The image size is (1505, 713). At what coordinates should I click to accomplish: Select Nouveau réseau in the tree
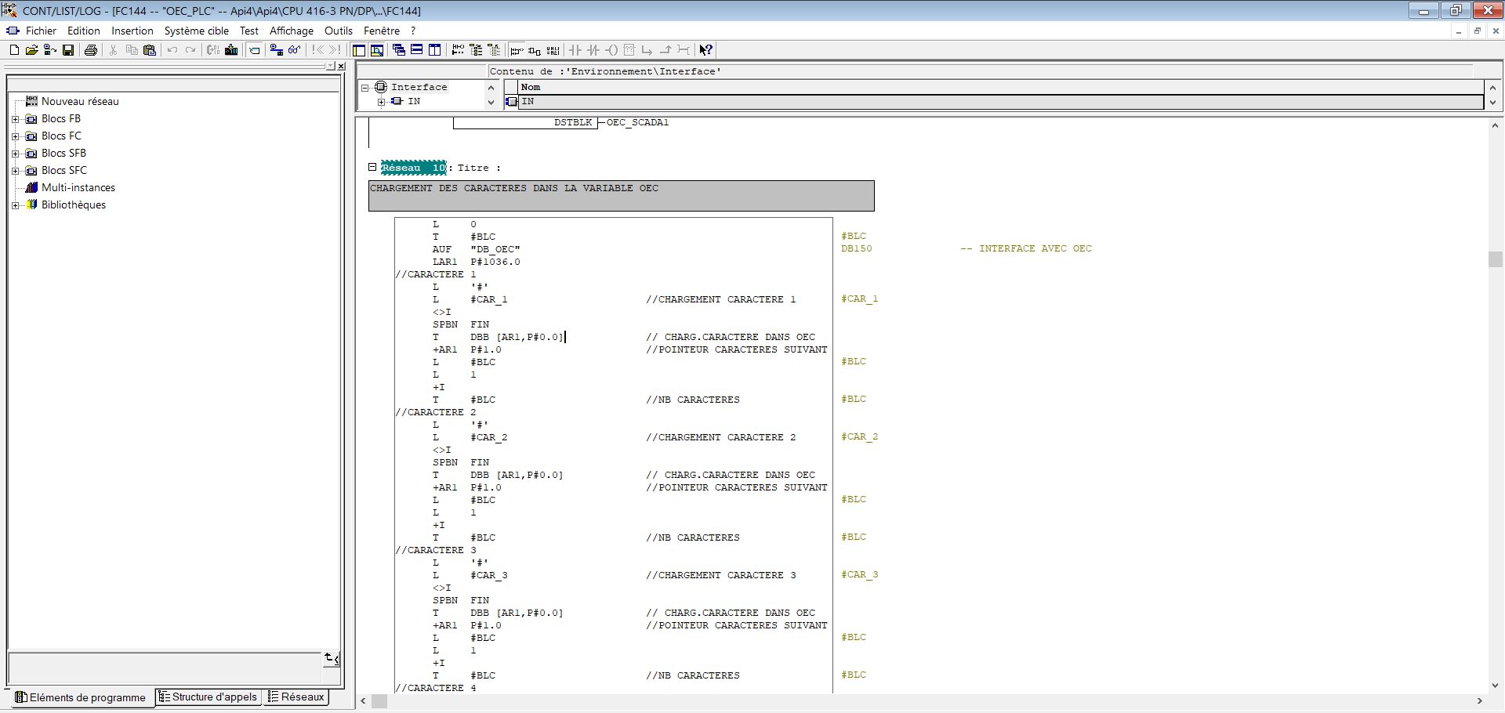point(80,101)
